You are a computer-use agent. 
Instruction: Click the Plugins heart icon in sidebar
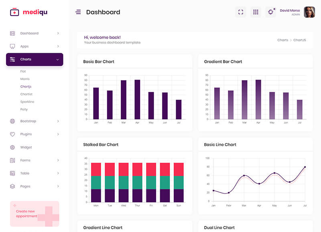(12, 134)
